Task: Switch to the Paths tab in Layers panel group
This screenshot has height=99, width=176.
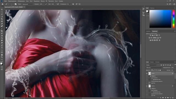Action: click(x=157, y=62)
